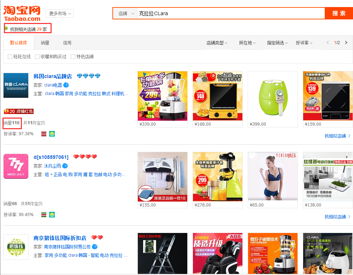353x275 pixels.
Task: Open the 韩国CLARA shop logo image
Action: [x=16, y=85]
